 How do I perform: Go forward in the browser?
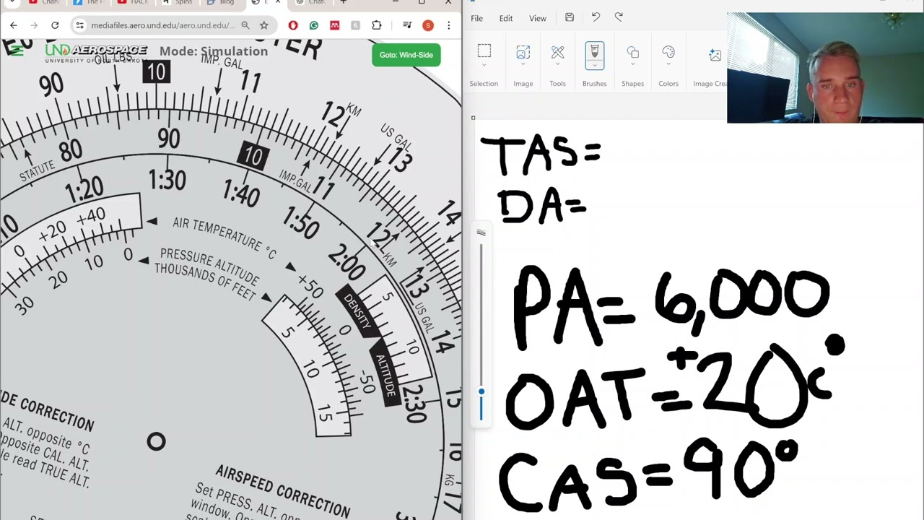(34, 25)
